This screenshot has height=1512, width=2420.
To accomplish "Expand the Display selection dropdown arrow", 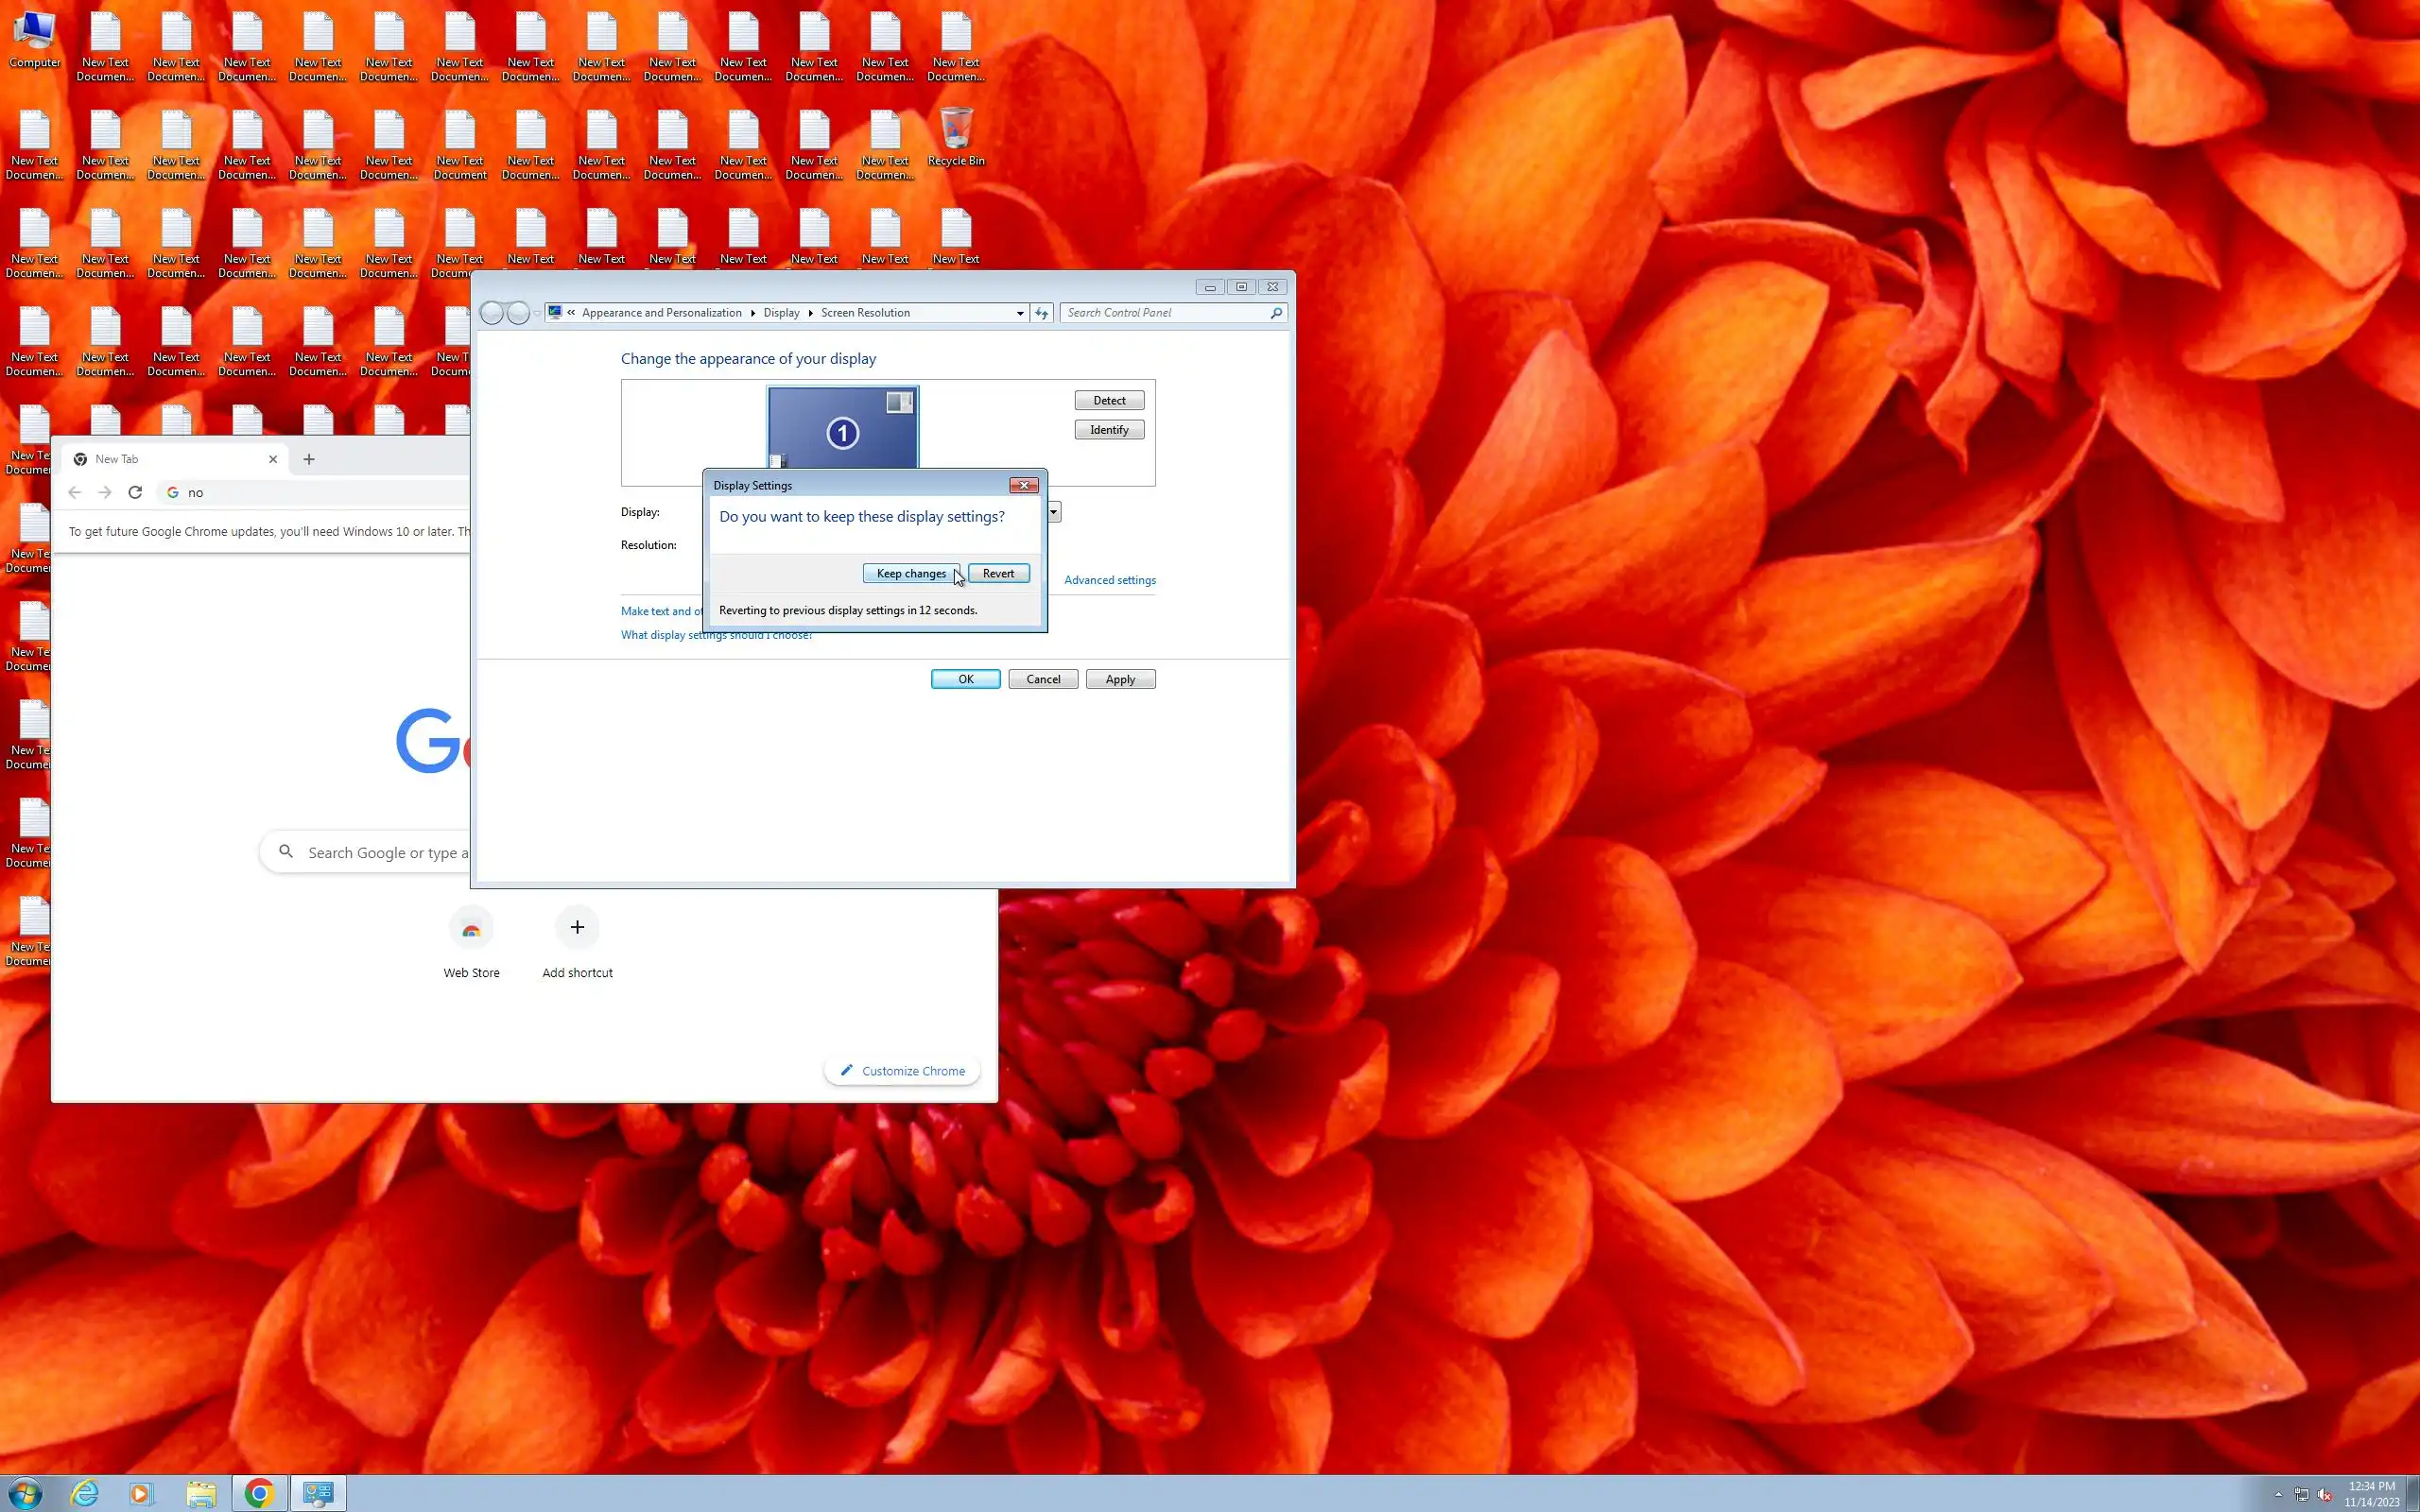I will (1053, 512).
